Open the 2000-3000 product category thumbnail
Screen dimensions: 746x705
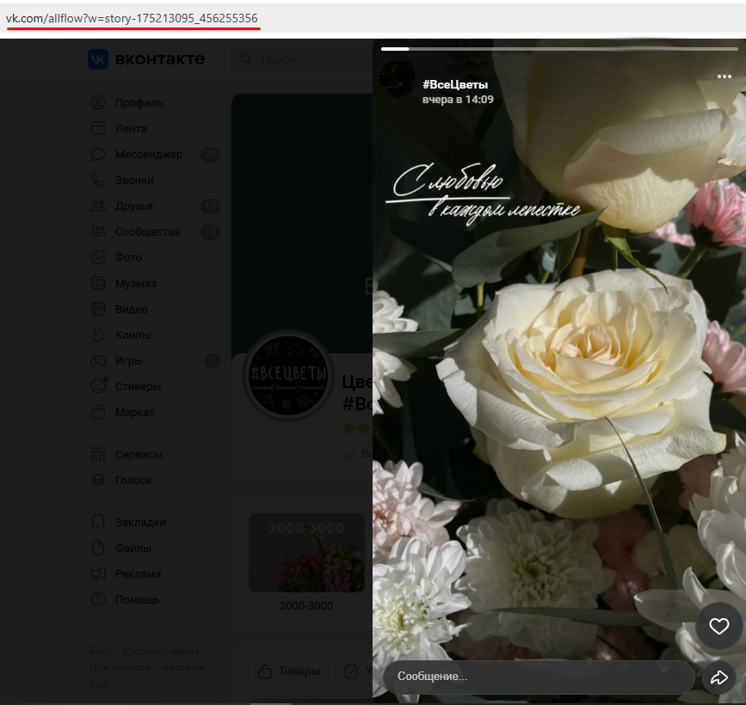click(x=306, y=553)
